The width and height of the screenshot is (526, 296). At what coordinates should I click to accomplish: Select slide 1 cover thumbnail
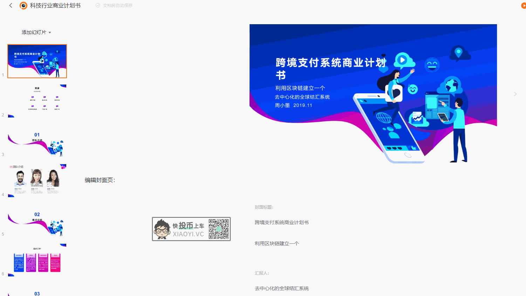[x=37, y=61]
